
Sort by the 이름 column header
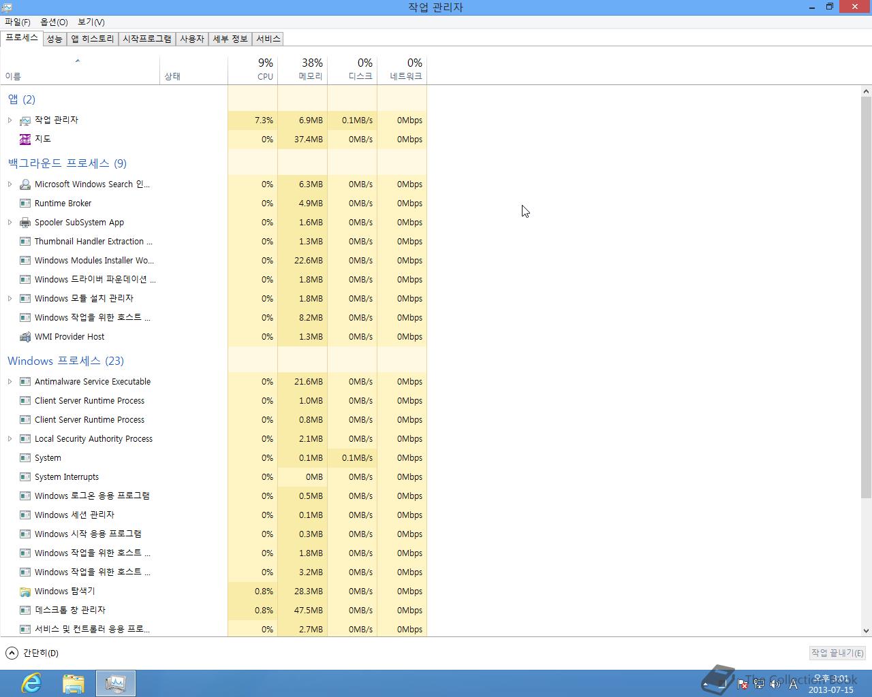point(80,69)
